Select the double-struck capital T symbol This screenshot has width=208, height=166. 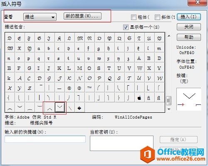109,68
